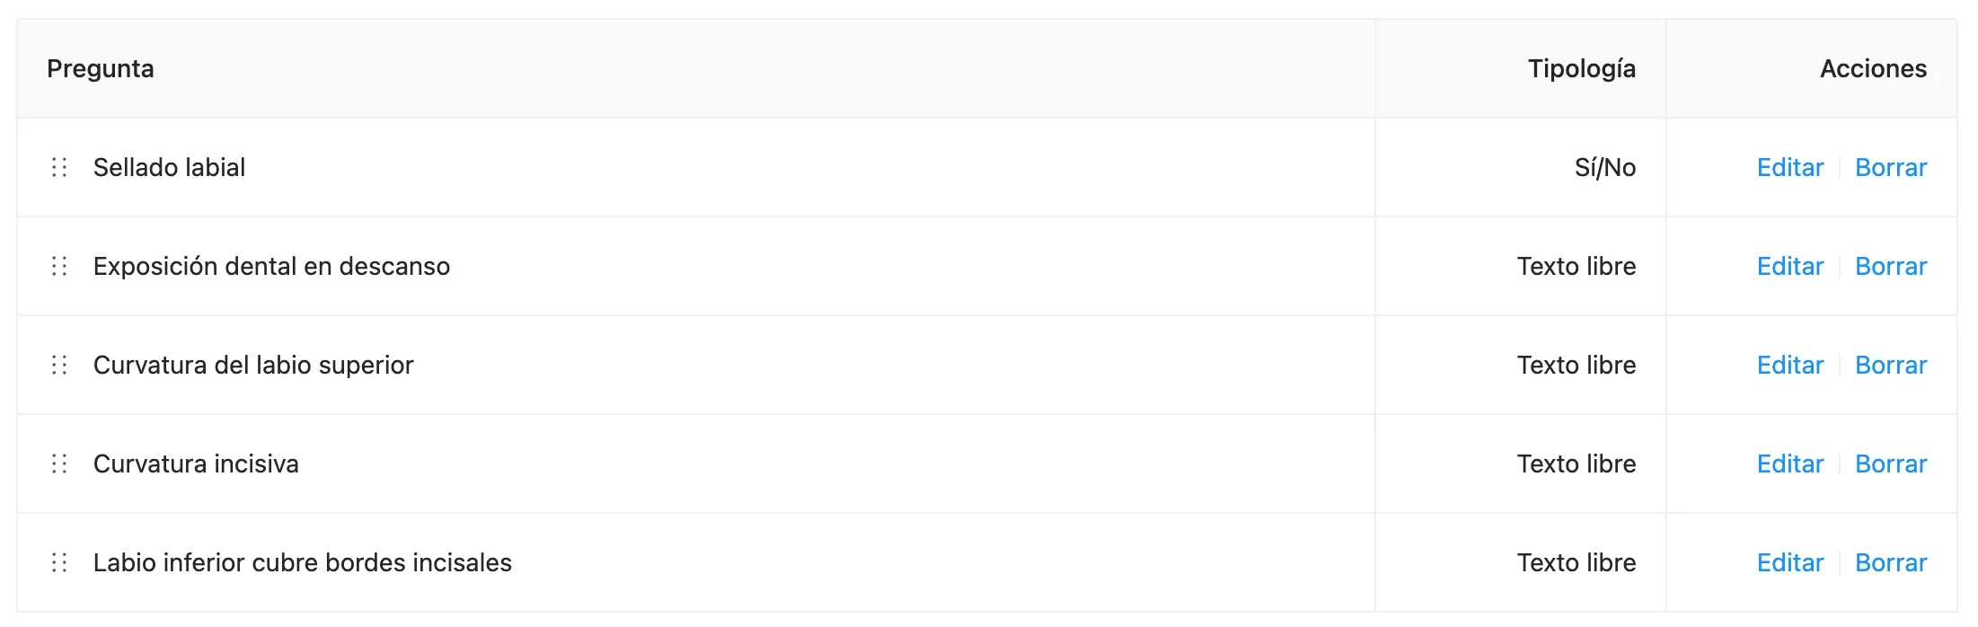Click drag handle for Labio inferior cubre bordes
Image resolution: width=1978 pixels, height=627 pixels.
(x=59, y=562)
